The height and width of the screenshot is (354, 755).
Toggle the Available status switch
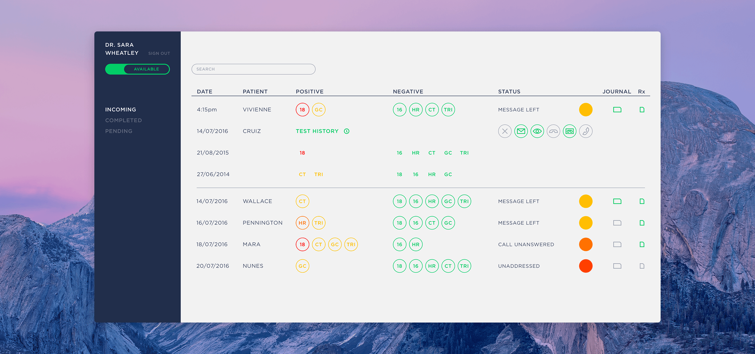(137, 69)
